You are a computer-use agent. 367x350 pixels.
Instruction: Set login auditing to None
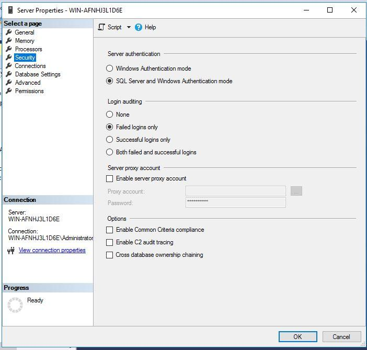[x=110, y=115]
